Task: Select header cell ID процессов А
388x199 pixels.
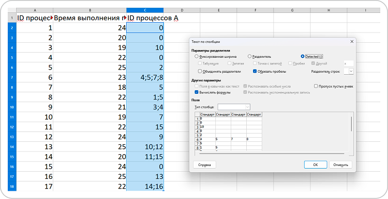Action: click(x=145, y=18)
